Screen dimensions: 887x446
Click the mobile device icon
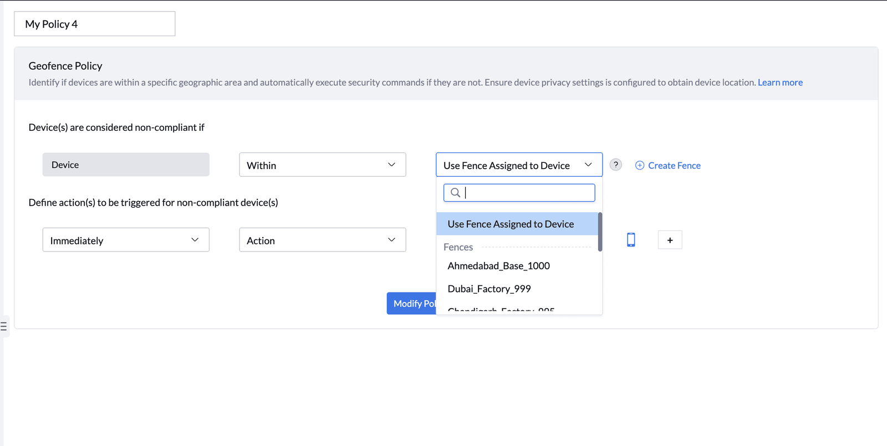click(631, 239)
